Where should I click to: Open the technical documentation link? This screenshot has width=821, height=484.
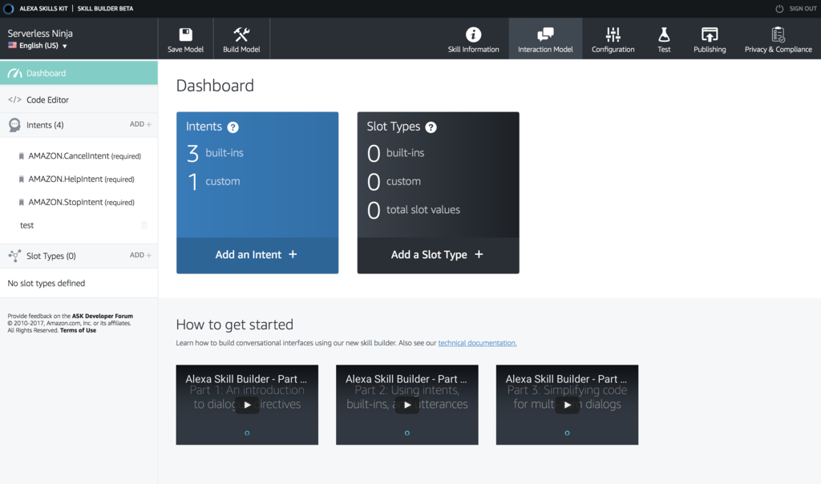[477, 343]
